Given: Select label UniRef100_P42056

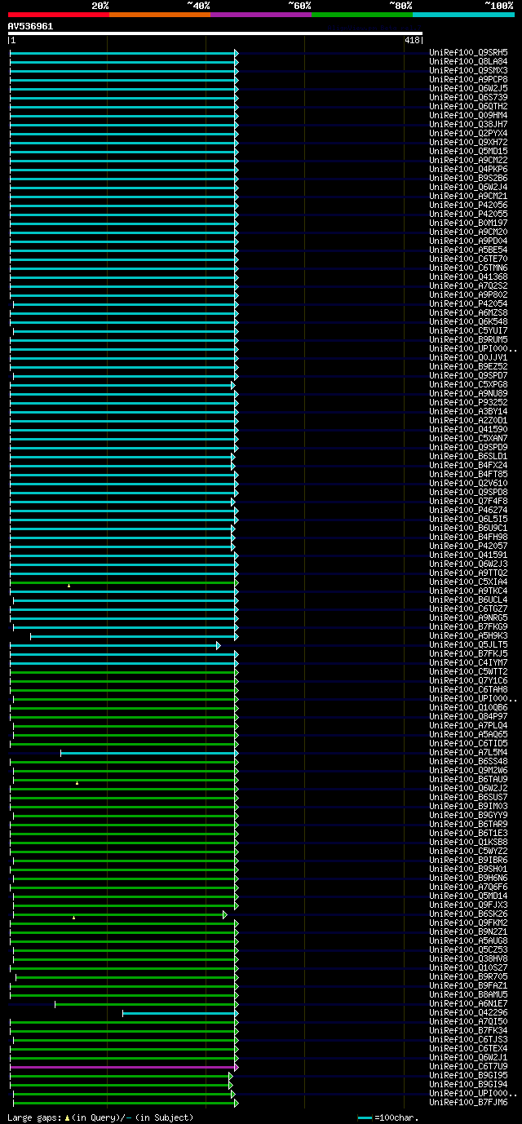Looking at the screenshot, I should click(468, 205).
